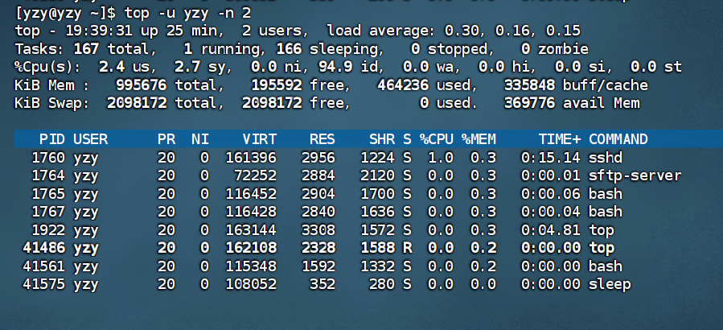723x330 pixels.
Task: Click TIME+ value 0:00.06
Action: tap(551, 194)
